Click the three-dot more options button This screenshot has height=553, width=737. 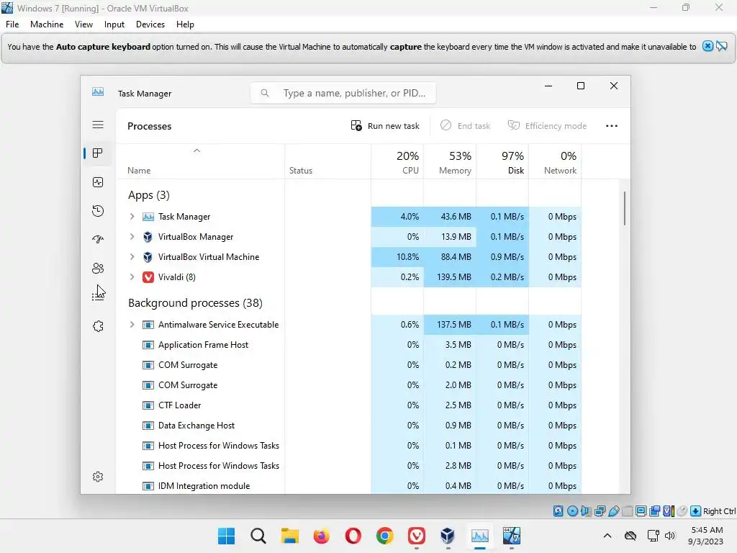pos(612,125)
